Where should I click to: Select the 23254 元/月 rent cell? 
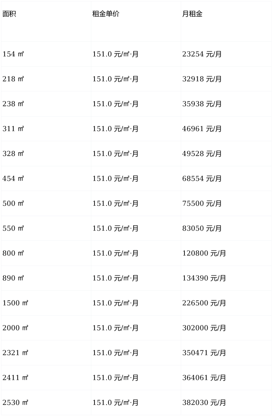point(202,54)
